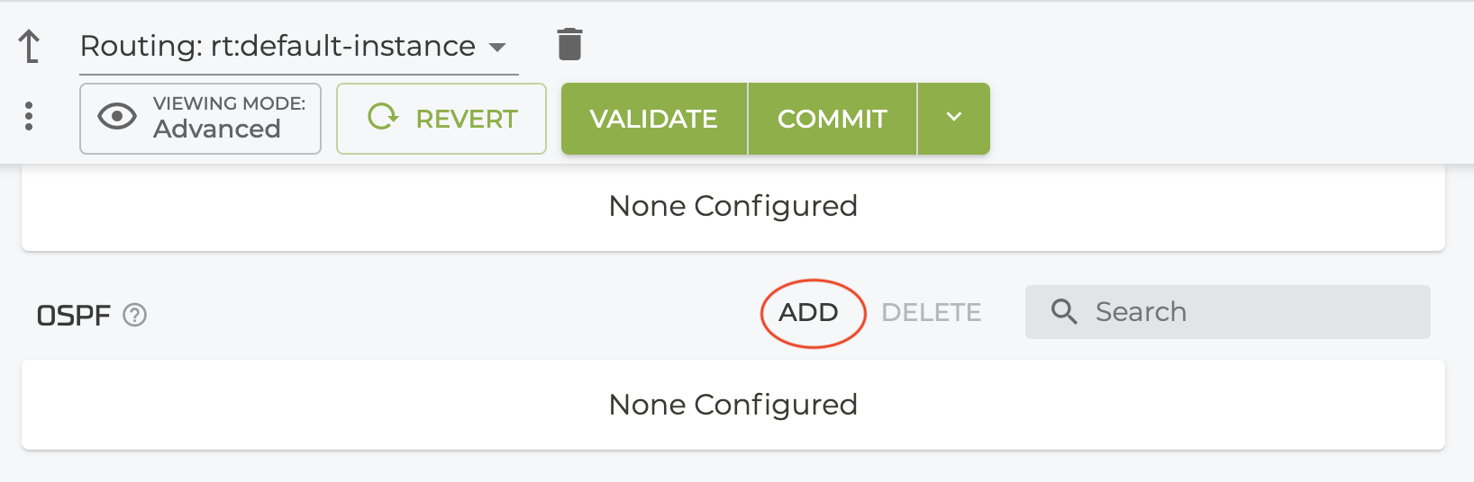This screenshot has height=482, width=1474.
Task: Add a new OSPF entry
Action: [x=808, y=312]
